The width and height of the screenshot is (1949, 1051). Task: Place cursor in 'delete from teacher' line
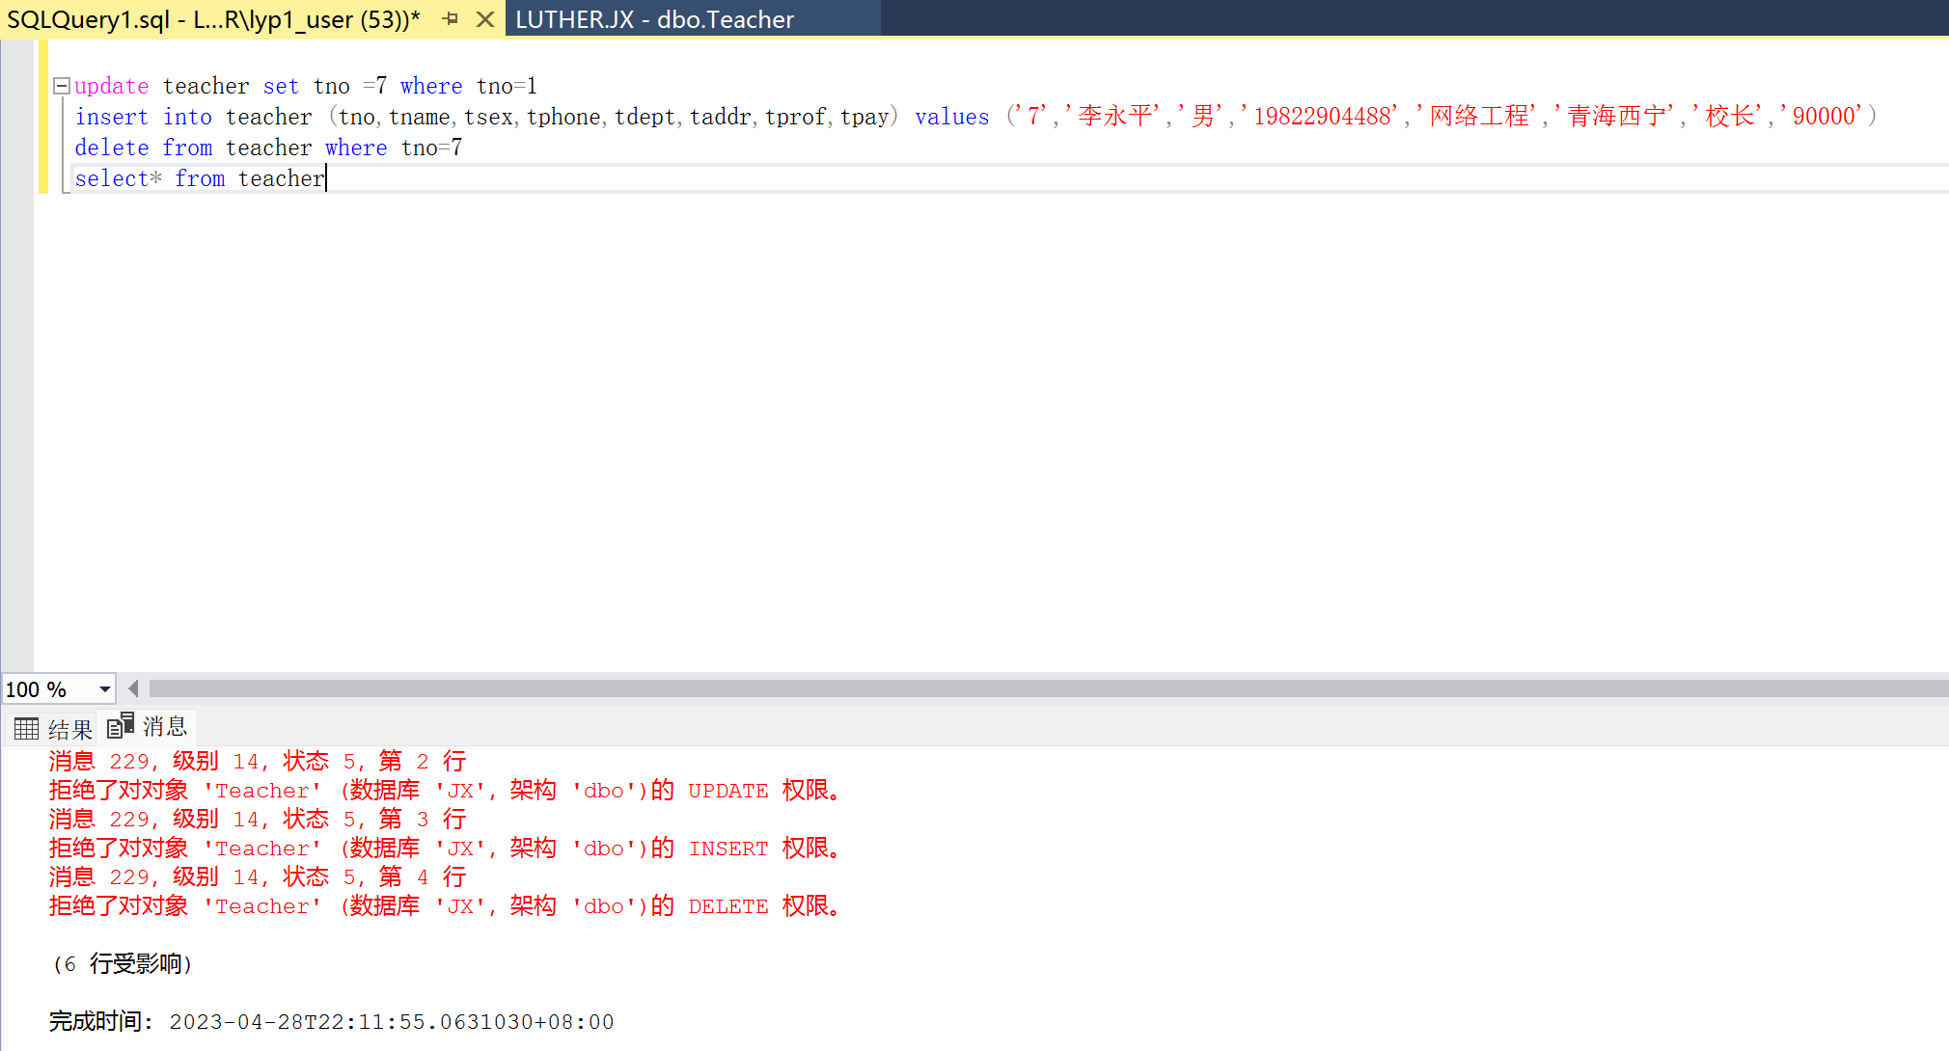[x=268, y=148]
